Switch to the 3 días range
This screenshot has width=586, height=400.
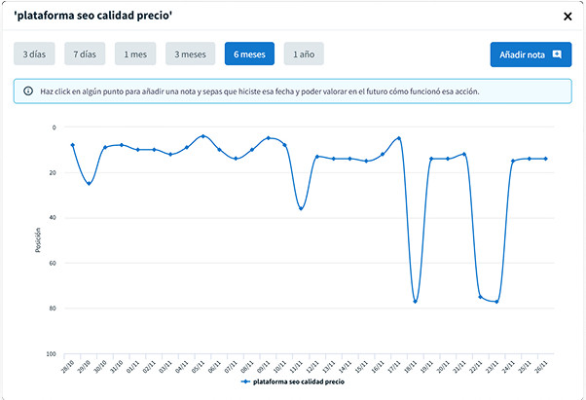34,55
